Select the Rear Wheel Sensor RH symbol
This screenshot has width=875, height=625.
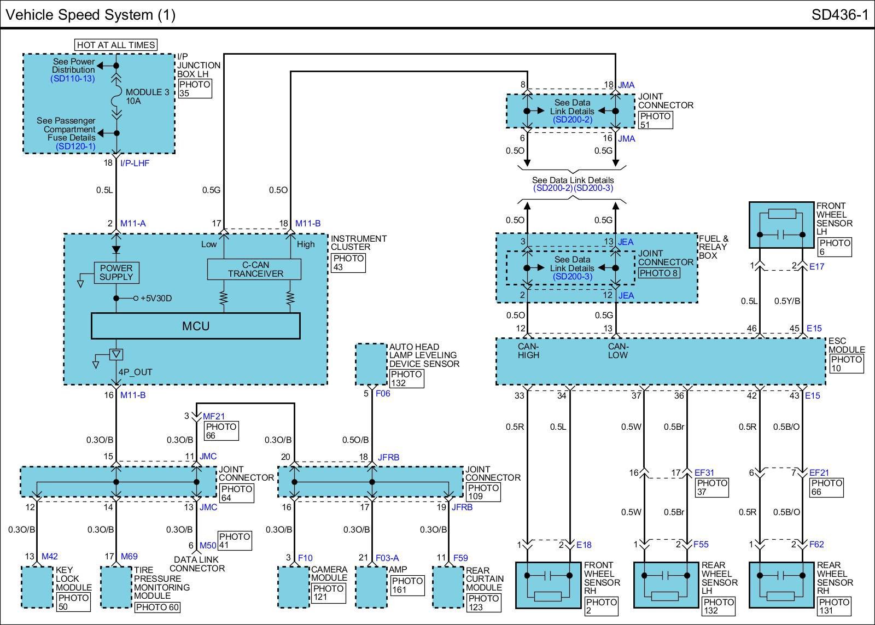click(x=781, y=585)
